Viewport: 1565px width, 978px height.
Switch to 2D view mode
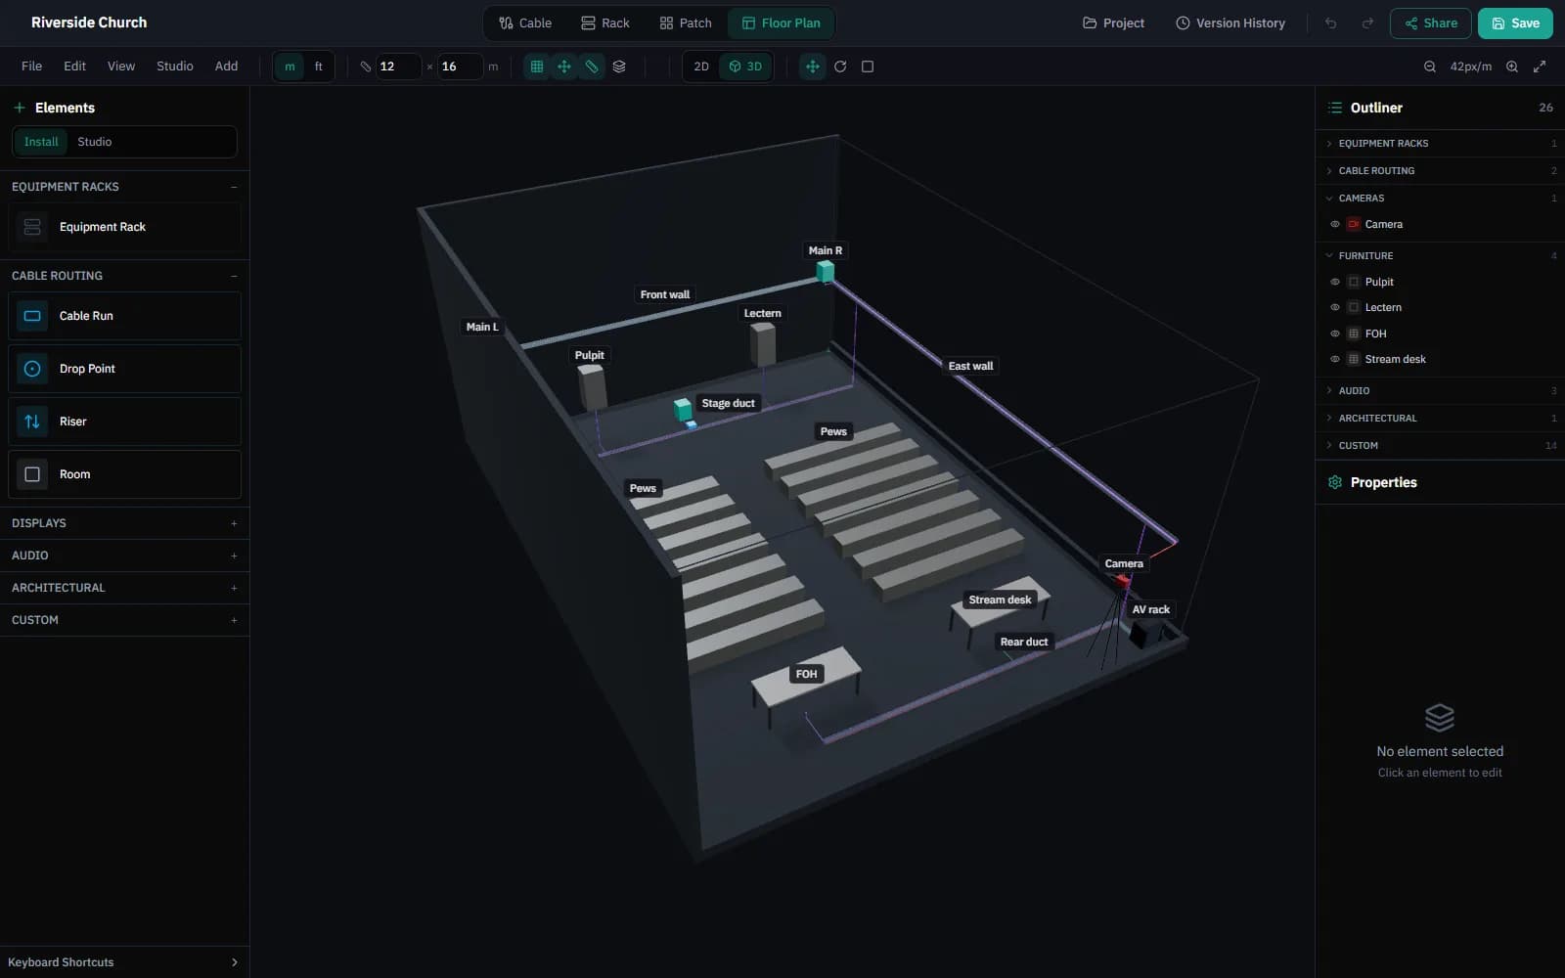(x=701, y=67)
